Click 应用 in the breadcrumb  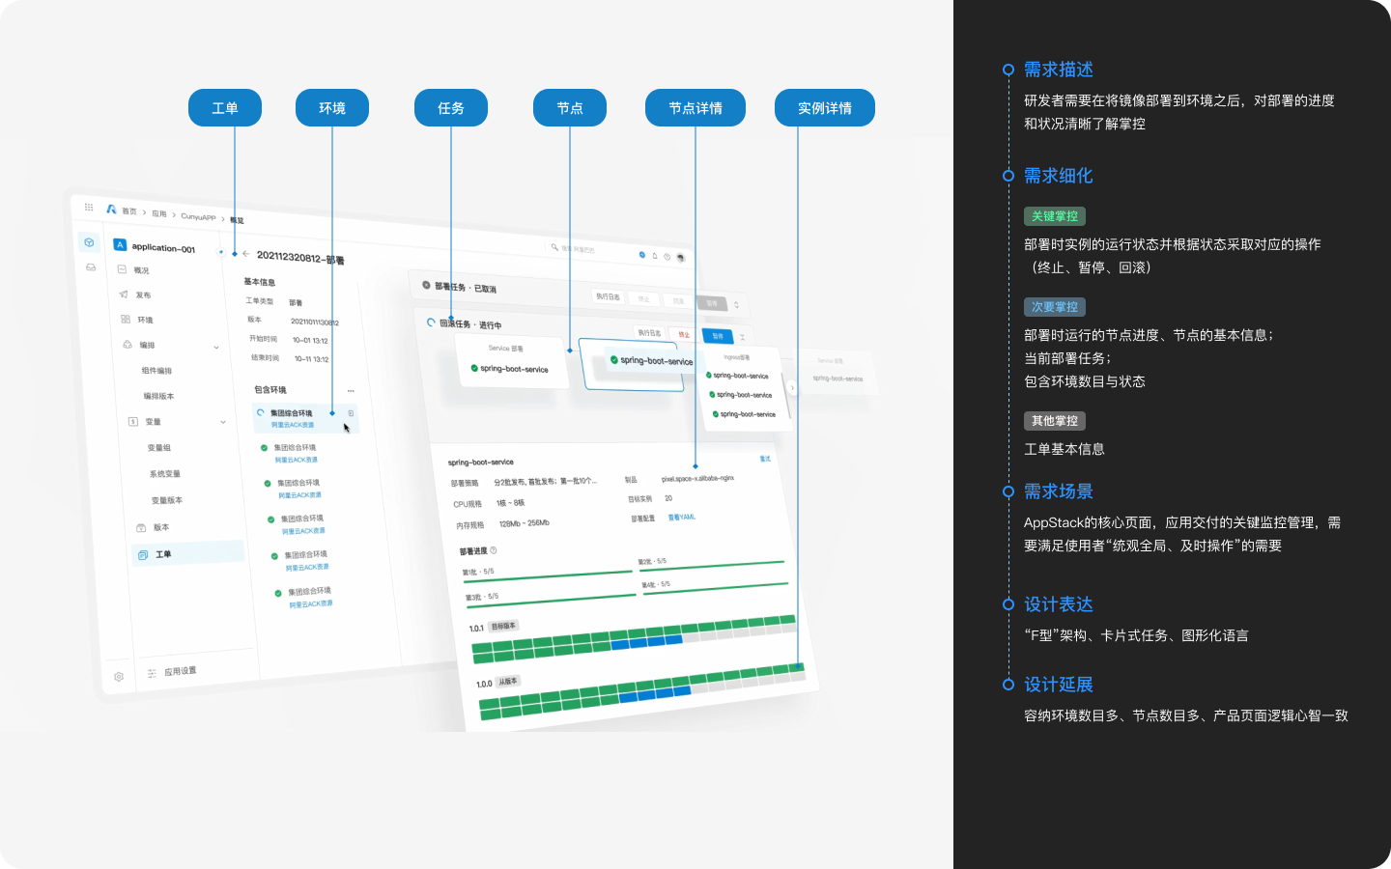[x=159, y=214]
